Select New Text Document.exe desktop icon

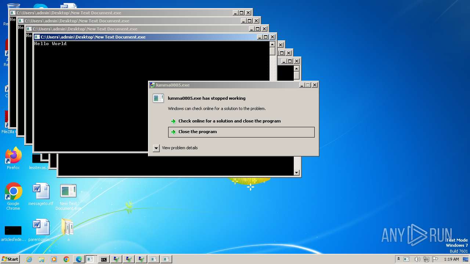(68, 197)
